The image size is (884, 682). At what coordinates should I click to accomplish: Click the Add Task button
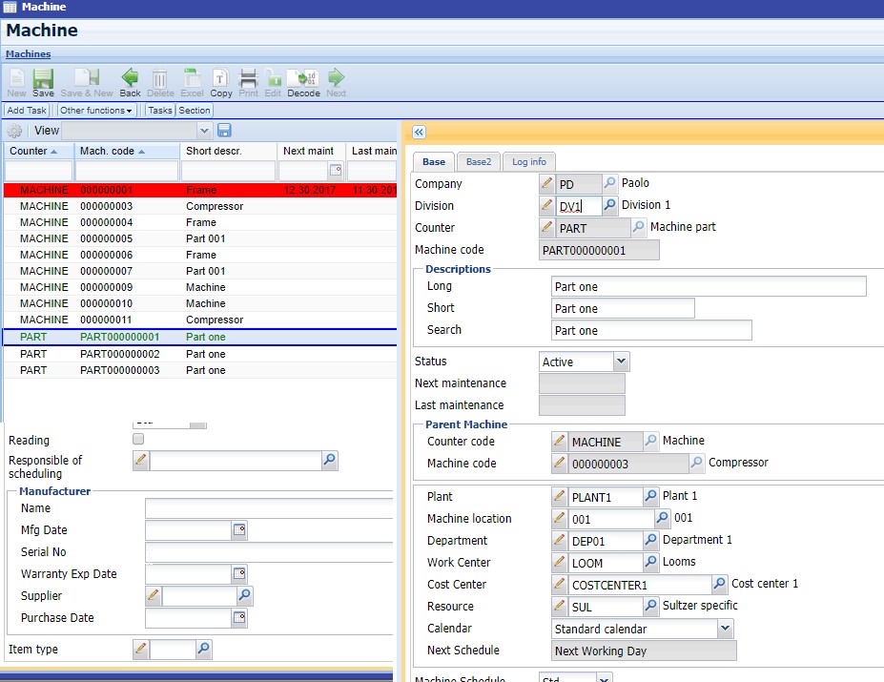27,111
